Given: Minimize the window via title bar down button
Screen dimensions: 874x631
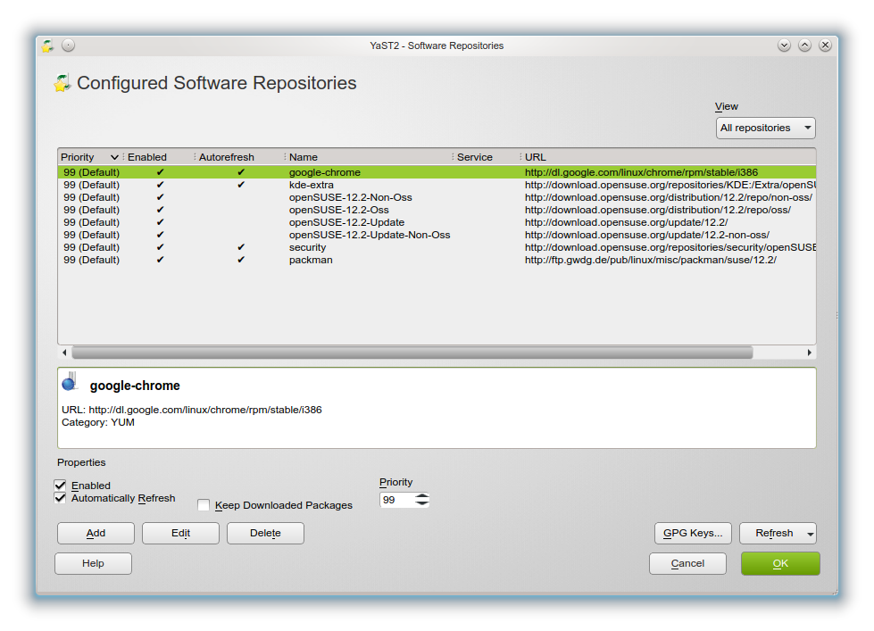Looking at the screenshot, I should pos(784,46).
